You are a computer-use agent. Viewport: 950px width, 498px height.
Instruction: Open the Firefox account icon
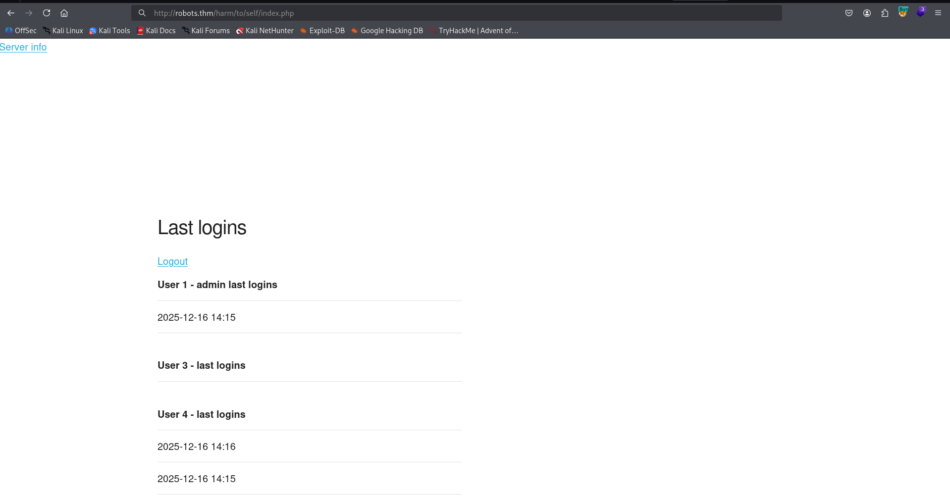867,13
